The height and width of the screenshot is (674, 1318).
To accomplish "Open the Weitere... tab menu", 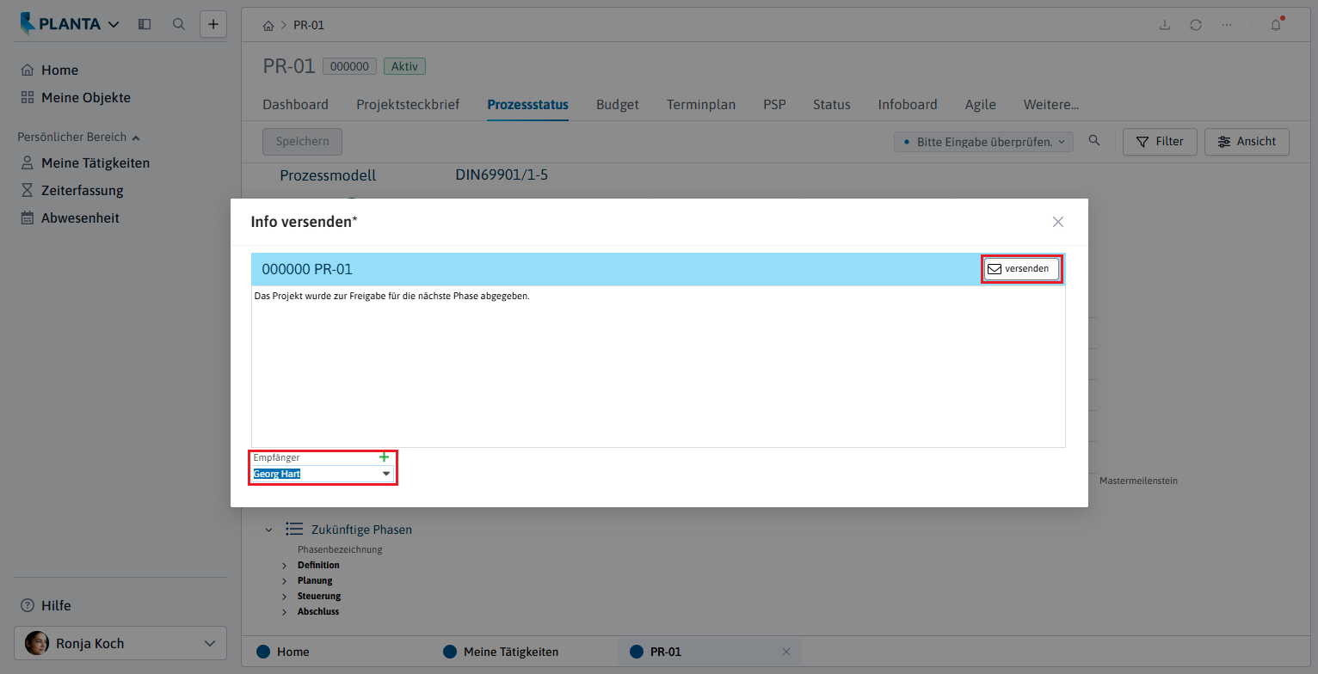I will tap(1051, 105).
